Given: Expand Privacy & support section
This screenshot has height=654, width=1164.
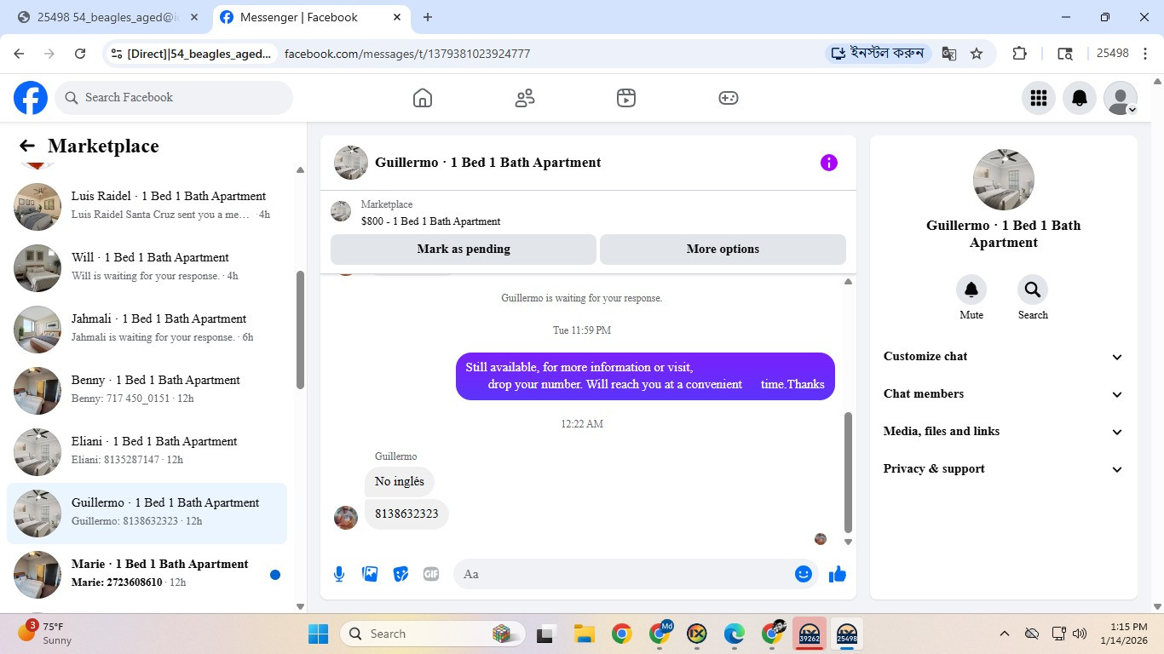Looking at the screenshot, I should pyautogui.click(x=1004, y=469).
